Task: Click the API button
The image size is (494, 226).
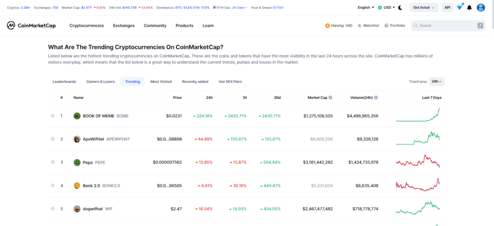Action: (447, 8)
